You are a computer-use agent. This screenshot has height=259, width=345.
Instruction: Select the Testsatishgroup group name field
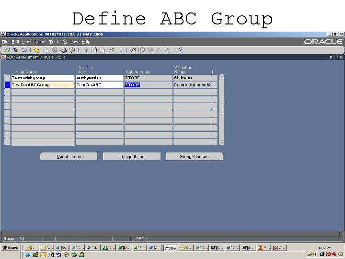coord(43,78)
